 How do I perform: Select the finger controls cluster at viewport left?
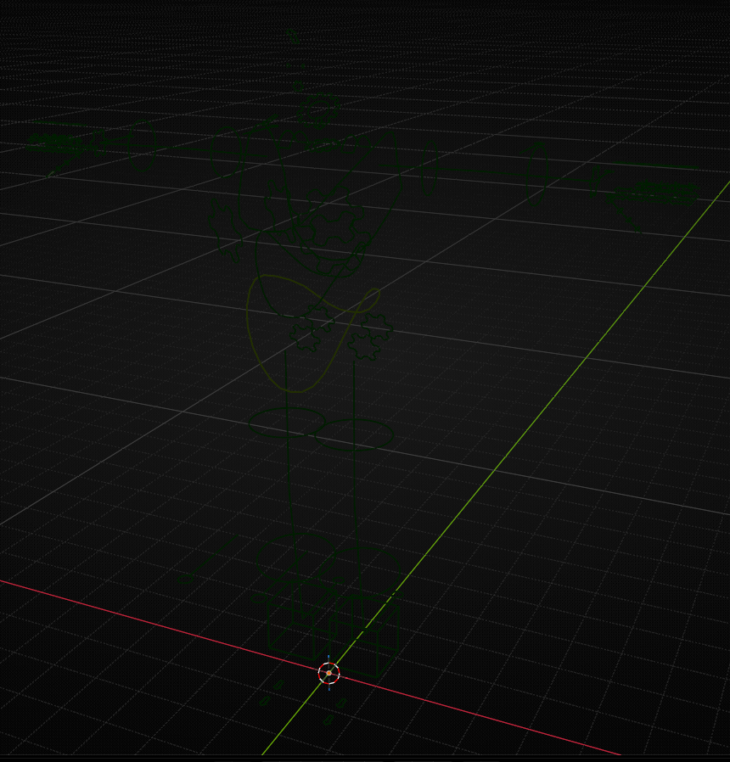pyautogui.click(x=54, y=144)
